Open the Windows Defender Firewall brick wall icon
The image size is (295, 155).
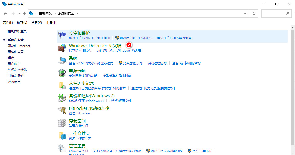tap(62, 48)
